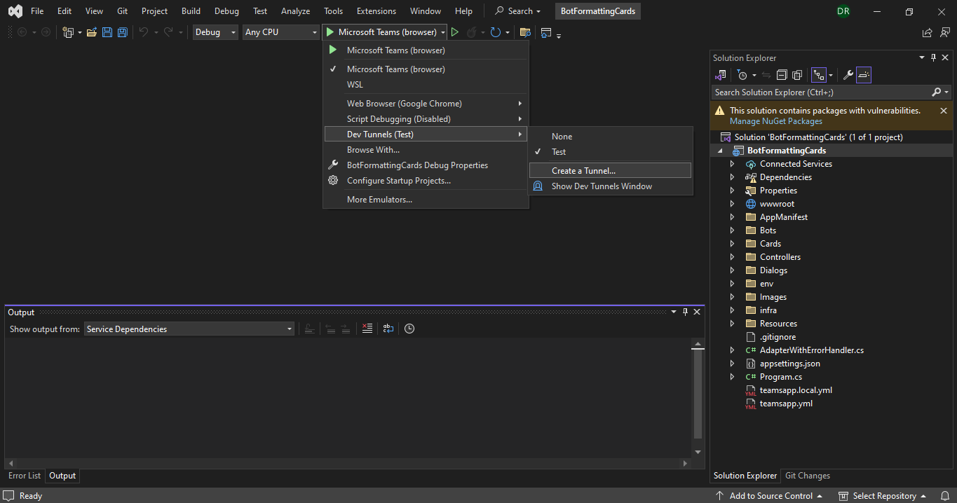Click the feedback person icon at top right
Screen dimensions: 957x503
pos(944,32)
